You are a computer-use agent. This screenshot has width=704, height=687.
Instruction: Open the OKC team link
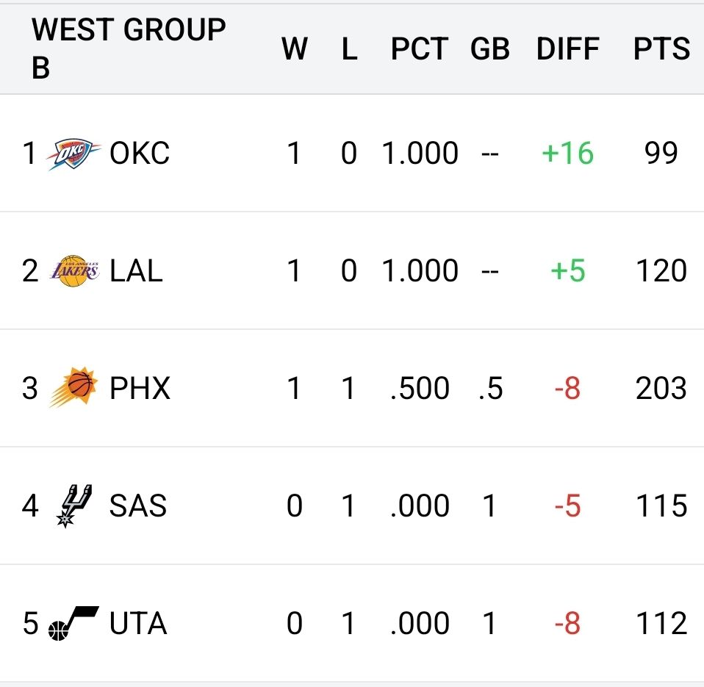(140, 154)
